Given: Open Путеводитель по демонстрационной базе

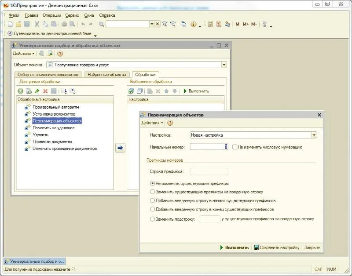Looking at the screenshot, I should click(50, 33).
